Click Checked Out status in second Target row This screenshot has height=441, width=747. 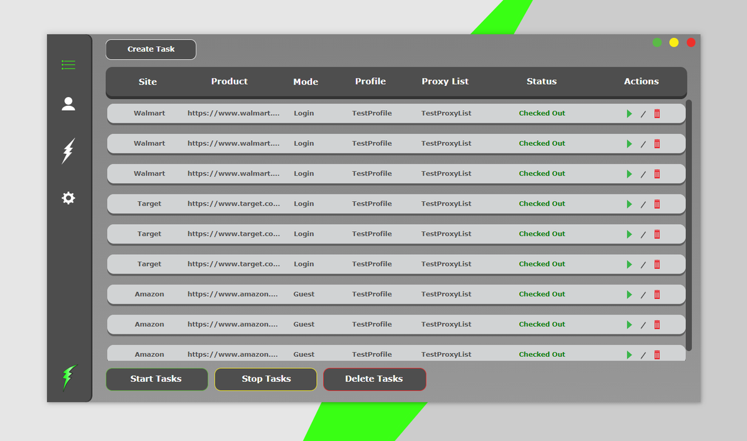pos(542,234)
